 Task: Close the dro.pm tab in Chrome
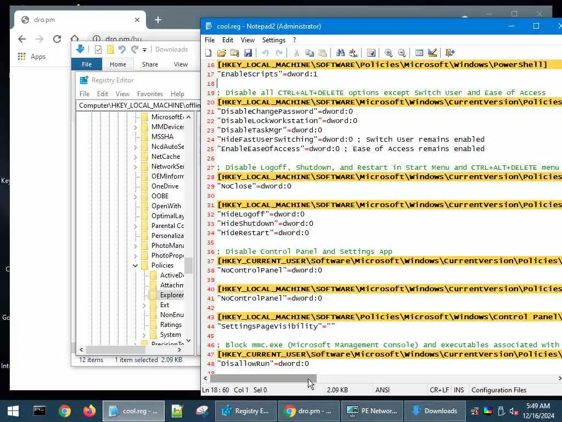tap(137, 20)
